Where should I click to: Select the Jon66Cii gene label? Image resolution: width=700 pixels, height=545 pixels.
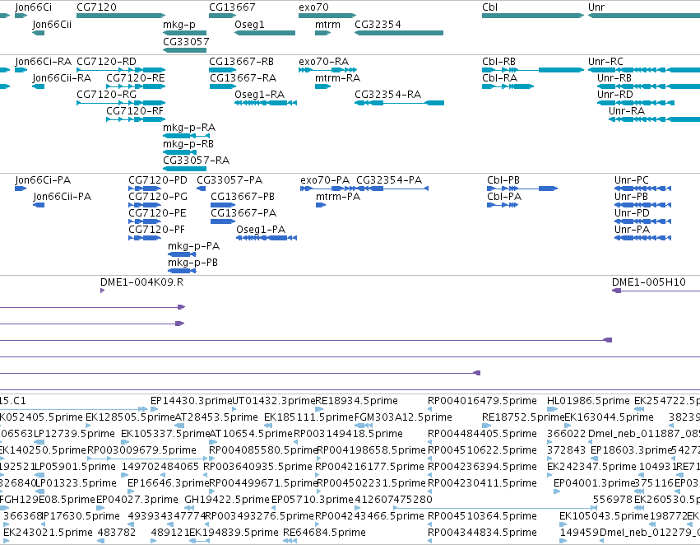(x=52, y=25)
